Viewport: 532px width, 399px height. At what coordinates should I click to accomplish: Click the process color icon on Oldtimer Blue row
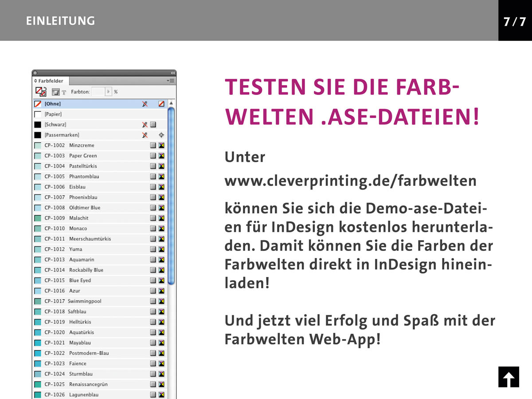(x=153, y=207)
